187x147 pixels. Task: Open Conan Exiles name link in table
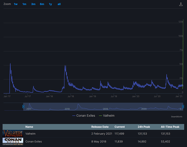point(34,142)
